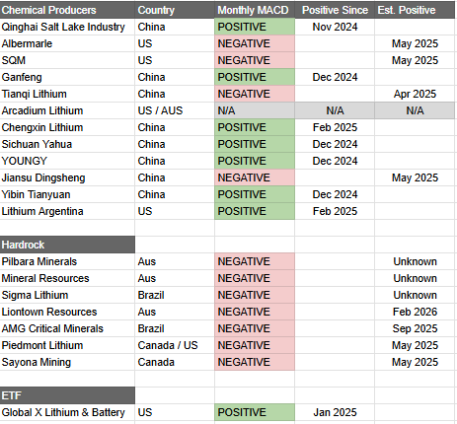
Task: Select the Canada / US country cell
Action: 175,345
